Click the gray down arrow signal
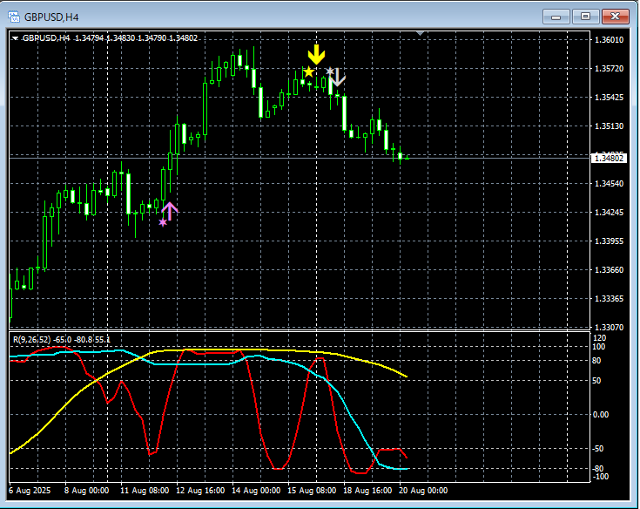640x509 pixels. [x=338, y=78]
